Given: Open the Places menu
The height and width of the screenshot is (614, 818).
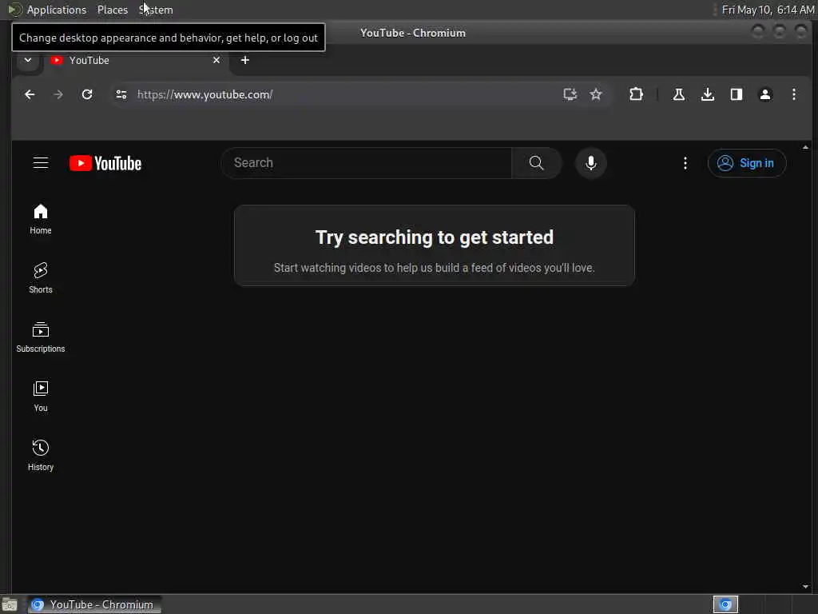Looking at the screenshot, I should [112, 10].
